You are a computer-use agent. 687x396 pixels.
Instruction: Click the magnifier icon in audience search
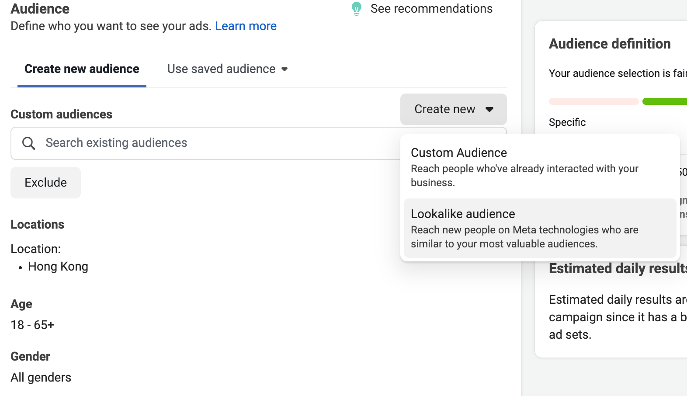point(28,143)
